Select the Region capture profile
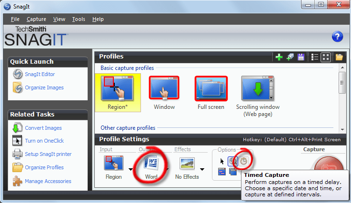The height and width of the screenshot is (203, 351). point(118,93)
